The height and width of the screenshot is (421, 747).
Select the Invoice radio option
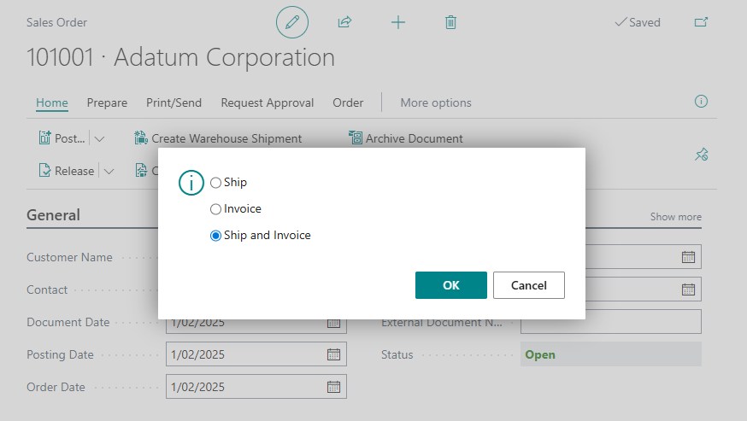pyautogui.click(x=216, y=209)
